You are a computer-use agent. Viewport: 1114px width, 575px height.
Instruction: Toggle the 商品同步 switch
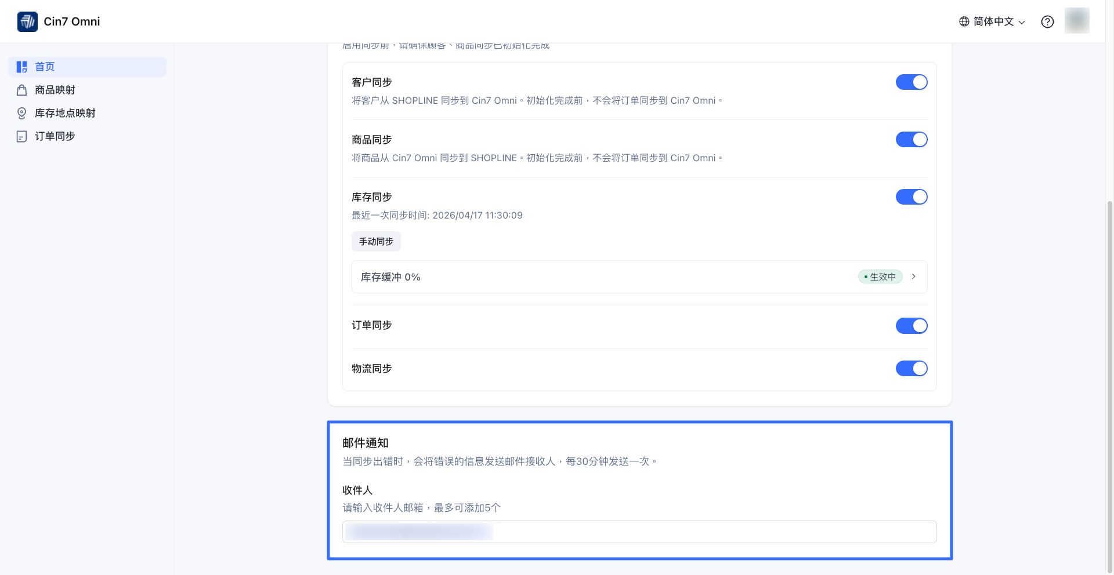912,140
